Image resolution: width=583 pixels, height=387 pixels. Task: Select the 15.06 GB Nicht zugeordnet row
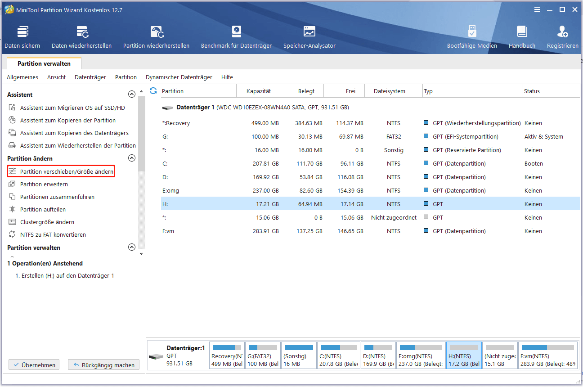[371, 218]
